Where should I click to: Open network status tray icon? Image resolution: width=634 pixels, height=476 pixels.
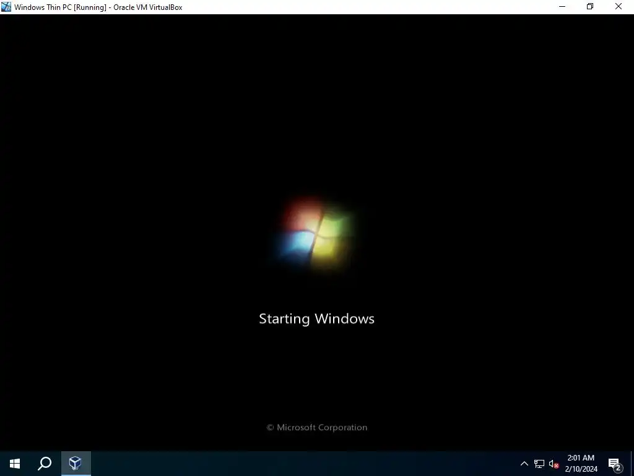539,464
